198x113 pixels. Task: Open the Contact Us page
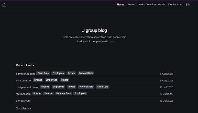(x=175, y=5)
